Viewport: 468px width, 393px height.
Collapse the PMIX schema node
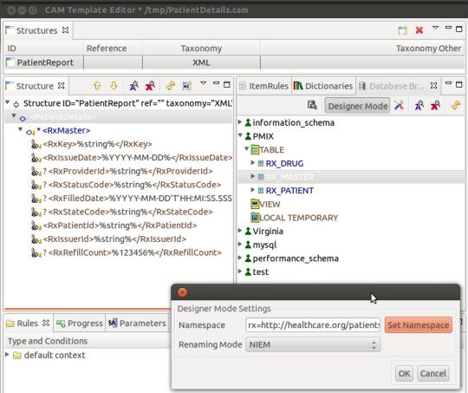240,135
